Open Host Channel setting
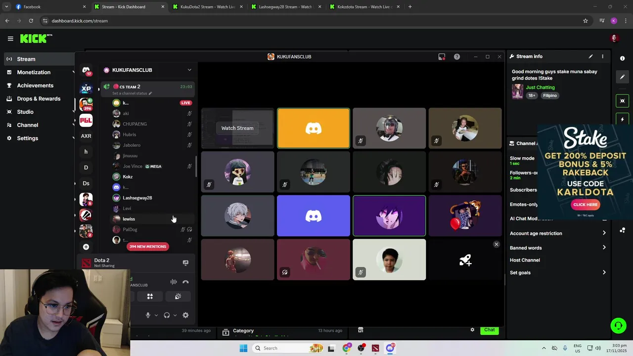This screenshot has width=633, height=356. click(x=525, y=260)
